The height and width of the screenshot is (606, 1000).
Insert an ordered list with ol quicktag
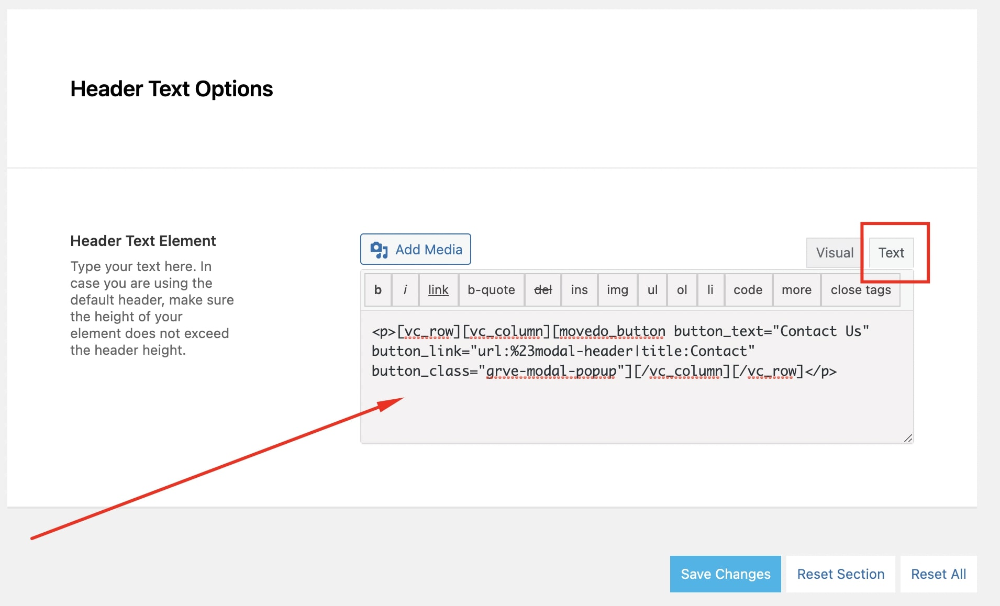click(681, 289)
